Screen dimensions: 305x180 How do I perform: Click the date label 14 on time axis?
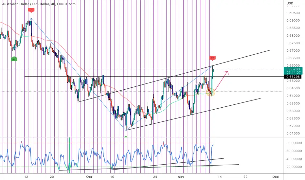[x=220, y=177]
